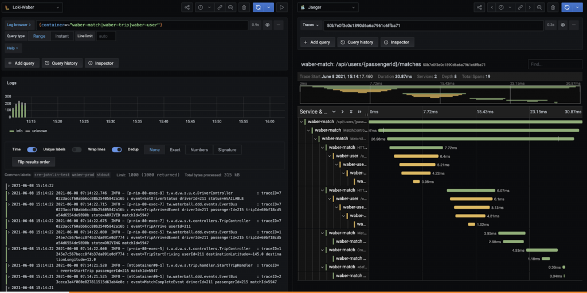Zoom out time range in Loki pane
587x293 pixels.
tap(231, 7)
